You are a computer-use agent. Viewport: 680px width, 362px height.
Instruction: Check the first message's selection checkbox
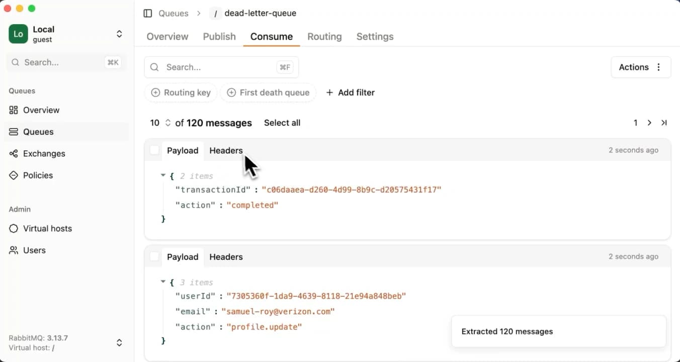154,150
